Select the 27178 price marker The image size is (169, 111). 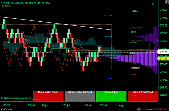pyautogui.click(x=163, y=52)
